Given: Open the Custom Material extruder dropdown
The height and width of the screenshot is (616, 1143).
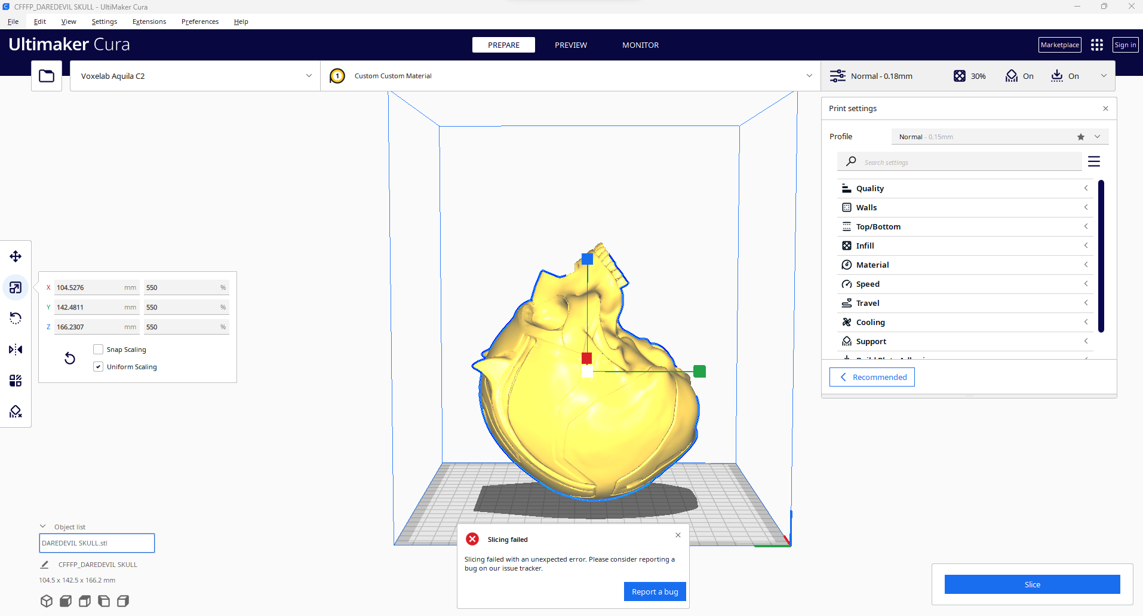Looking at the screenshot, I should click(570, 76).
